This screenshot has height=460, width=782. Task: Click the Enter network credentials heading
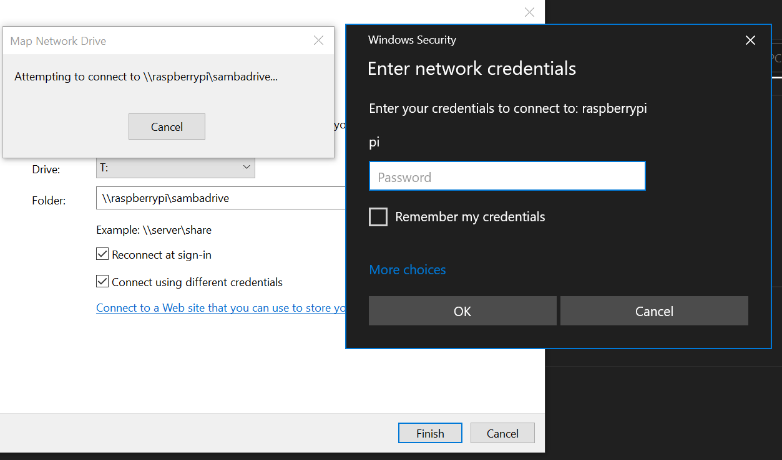coord(472,69)
